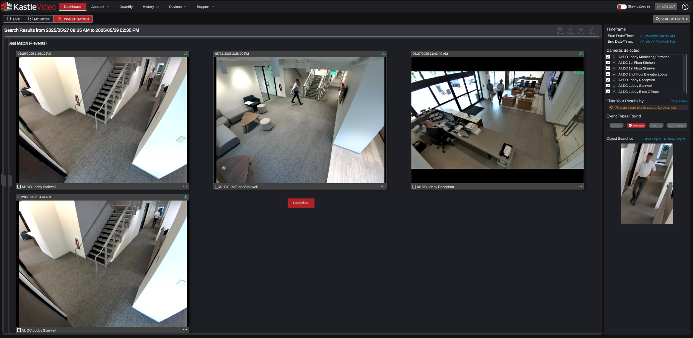Click the Object Searched preview image
Screen dimensions: 693x338
(647, 184)
